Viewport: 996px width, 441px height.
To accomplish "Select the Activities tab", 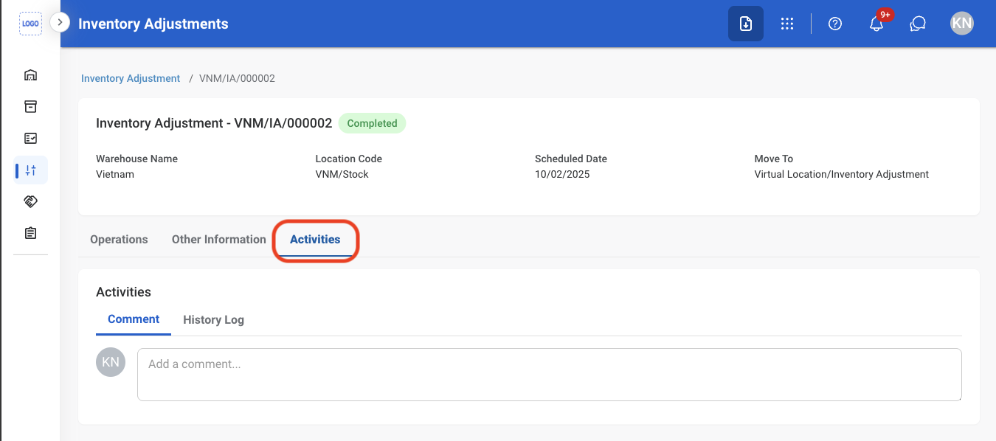I will tap(315, 240).
